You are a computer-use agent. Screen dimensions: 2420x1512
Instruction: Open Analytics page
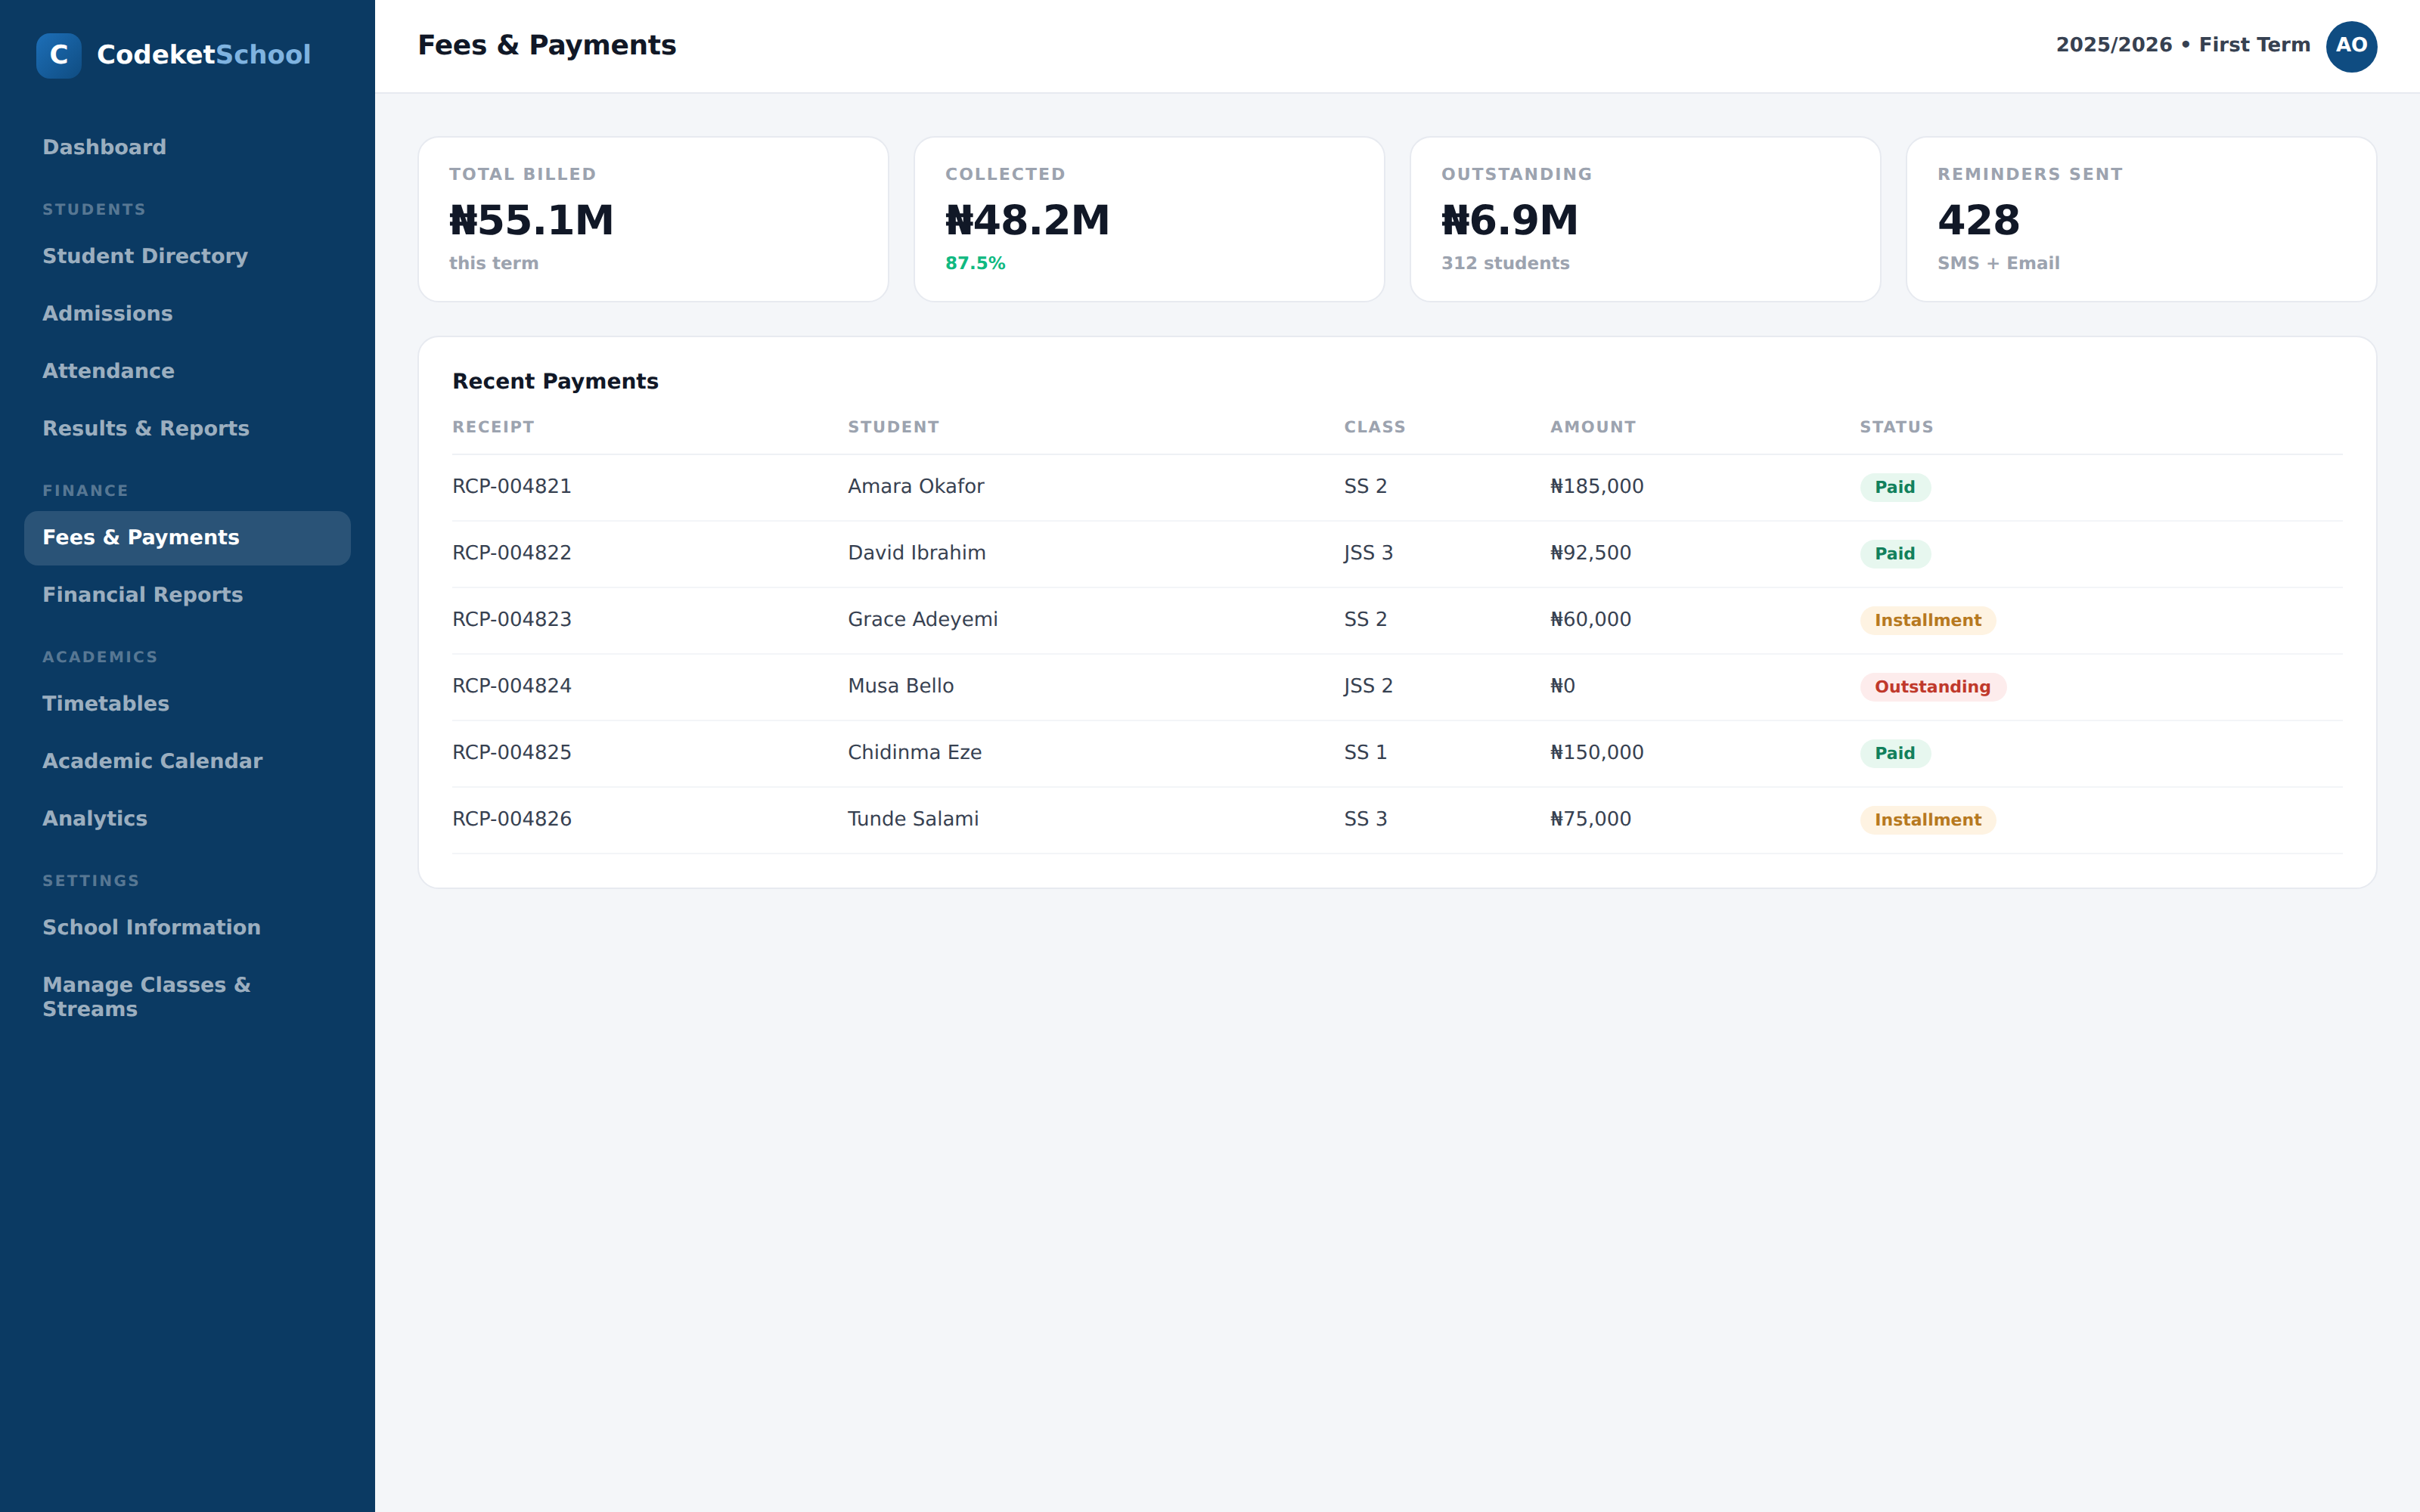click(187, 818)
